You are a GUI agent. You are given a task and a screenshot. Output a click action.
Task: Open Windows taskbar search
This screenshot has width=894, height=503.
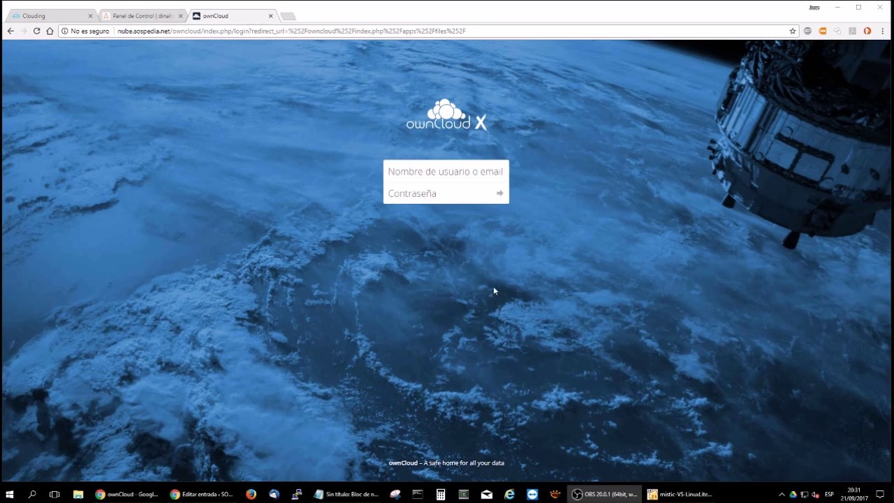point(32,494)
